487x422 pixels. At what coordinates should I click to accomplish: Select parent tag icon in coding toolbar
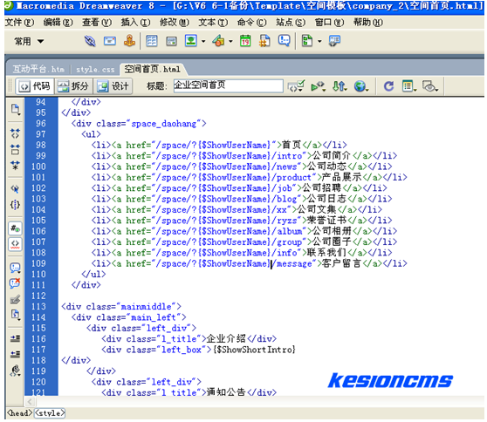coord(15,188)
